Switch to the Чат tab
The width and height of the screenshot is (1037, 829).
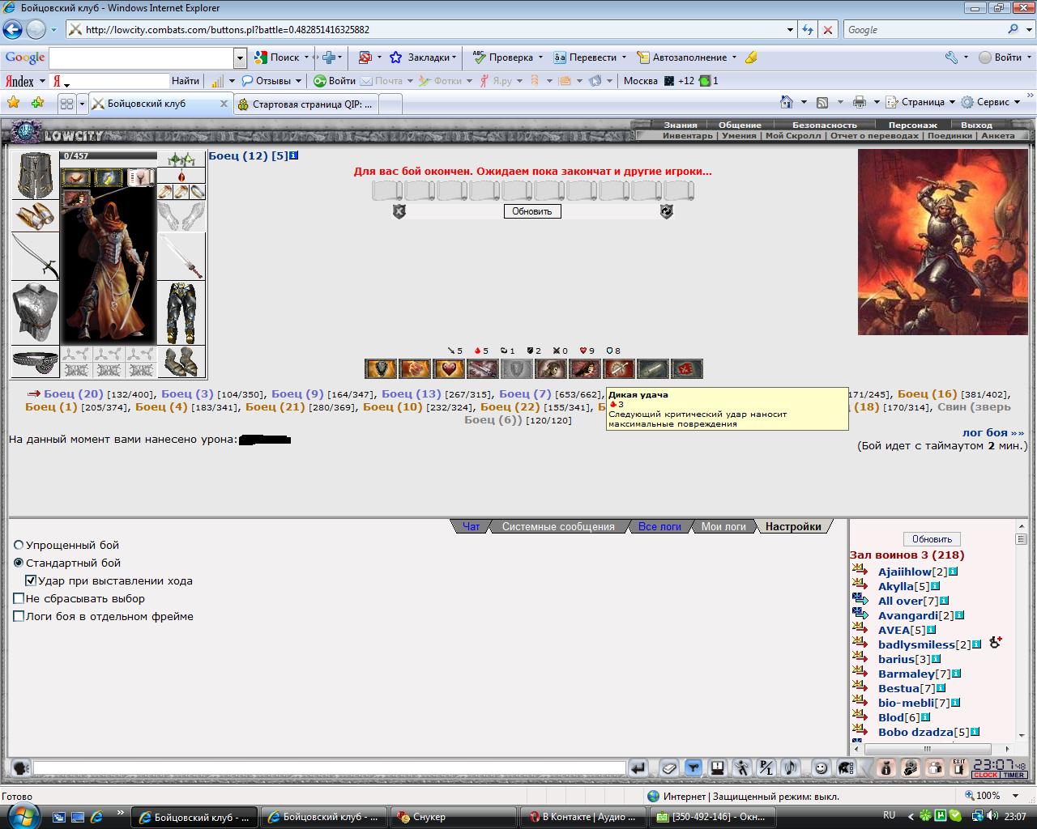click(x=471, y=526)
